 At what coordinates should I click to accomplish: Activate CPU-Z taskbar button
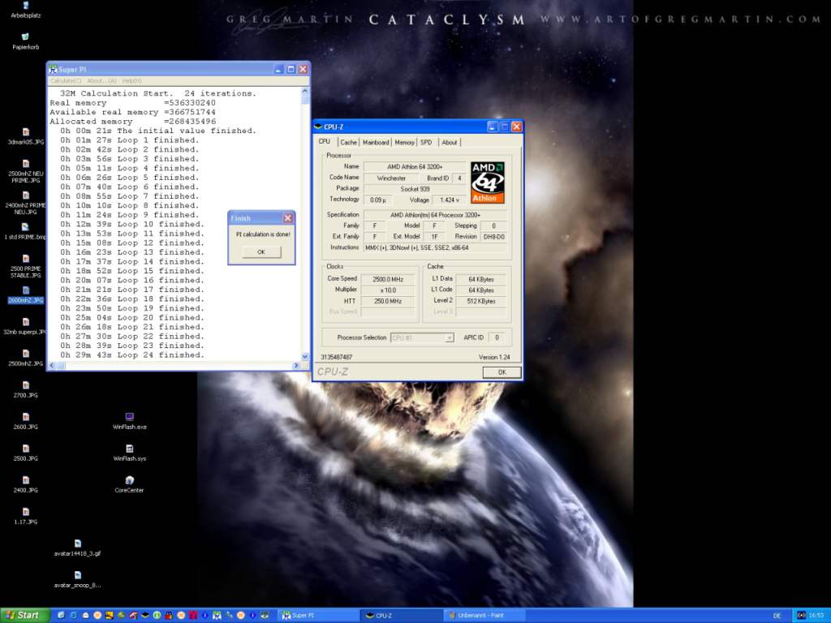pos(403,616)
